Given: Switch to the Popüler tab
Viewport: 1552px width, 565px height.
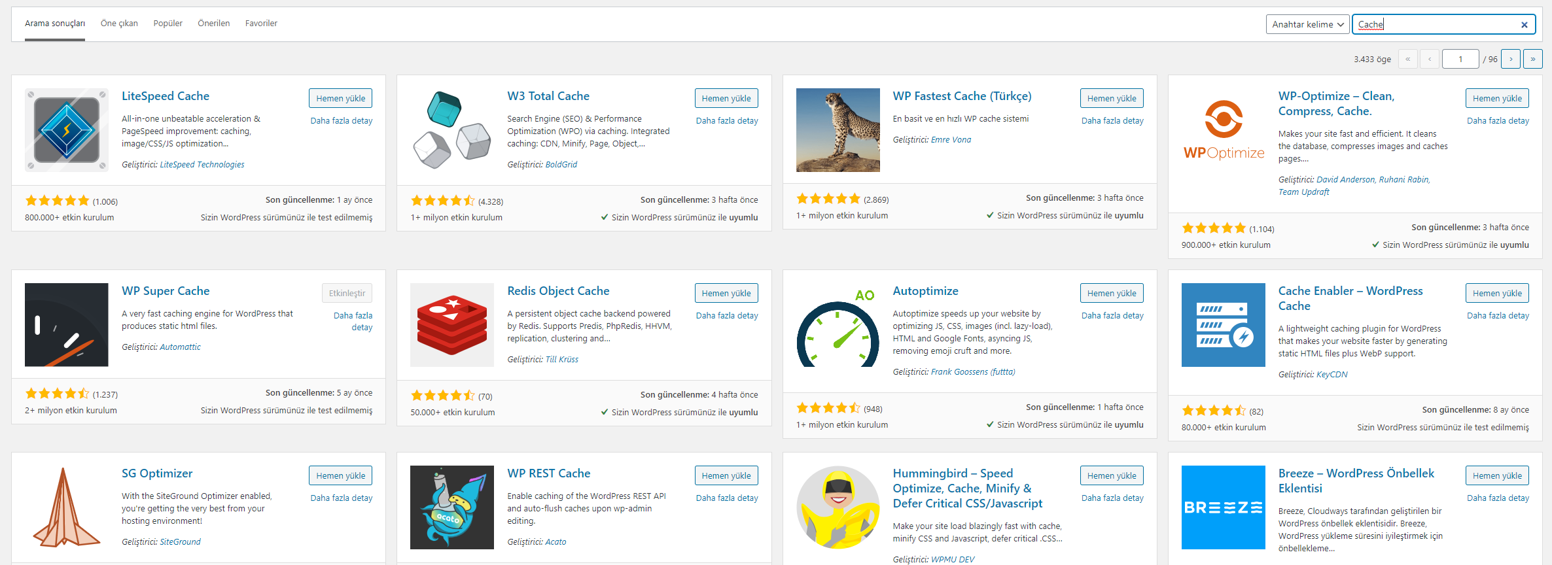Looking at the screenshot, I should click(168, 24).
